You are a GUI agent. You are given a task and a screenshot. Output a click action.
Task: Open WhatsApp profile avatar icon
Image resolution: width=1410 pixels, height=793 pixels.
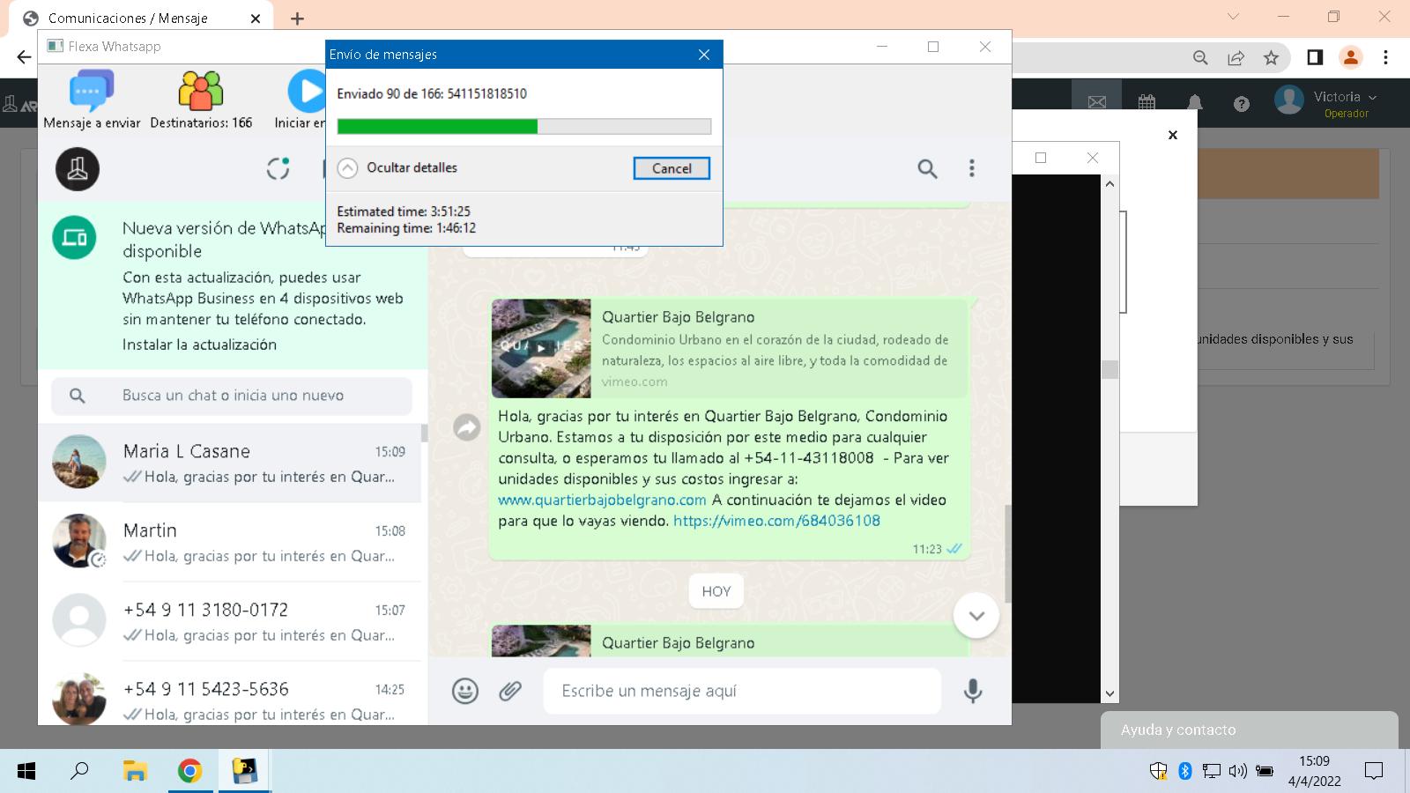(x=78, y=168)
